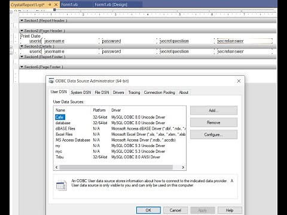Select password heading in Page Header

coord(111,41)
